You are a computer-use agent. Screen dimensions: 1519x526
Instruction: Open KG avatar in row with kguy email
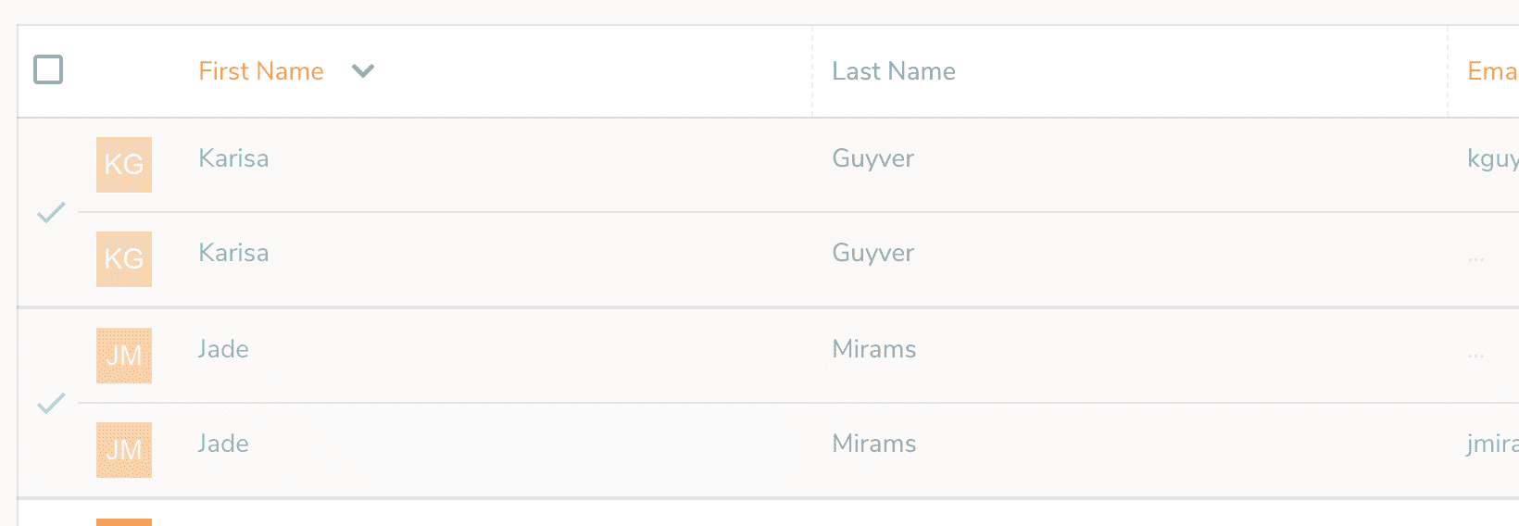[x=124, y=165]
